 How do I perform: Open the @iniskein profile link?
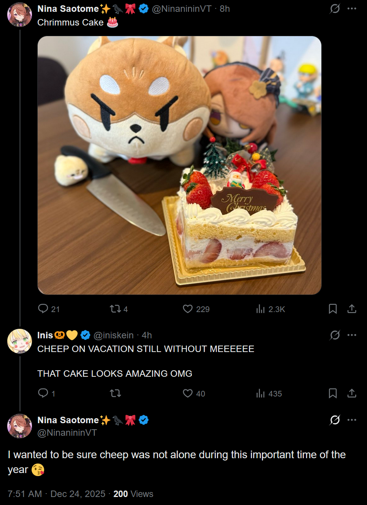coord(113,335)
